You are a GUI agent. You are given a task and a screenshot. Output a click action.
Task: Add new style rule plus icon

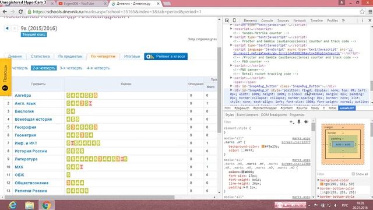click(x=291, y=122)
